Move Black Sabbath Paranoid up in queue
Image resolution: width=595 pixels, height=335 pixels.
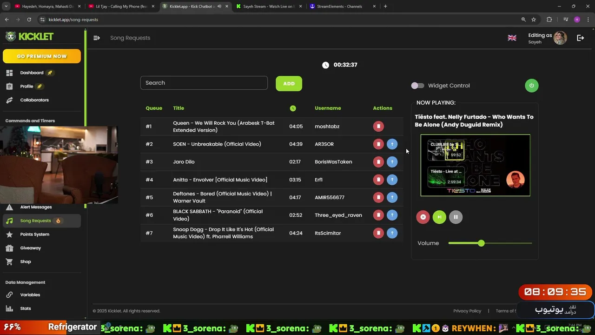tap(392, 215)
